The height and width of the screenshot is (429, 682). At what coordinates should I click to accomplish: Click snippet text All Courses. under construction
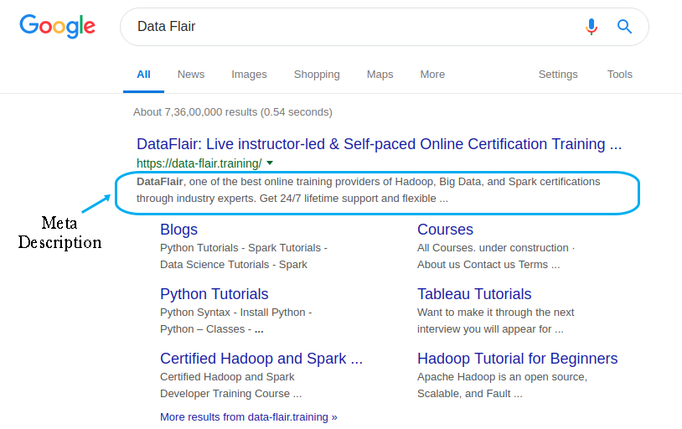[x=496, y=248]
